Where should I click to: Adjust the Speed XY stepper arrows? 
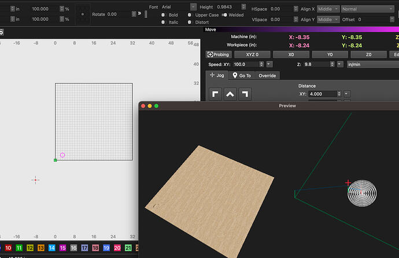tap(261, 64)
